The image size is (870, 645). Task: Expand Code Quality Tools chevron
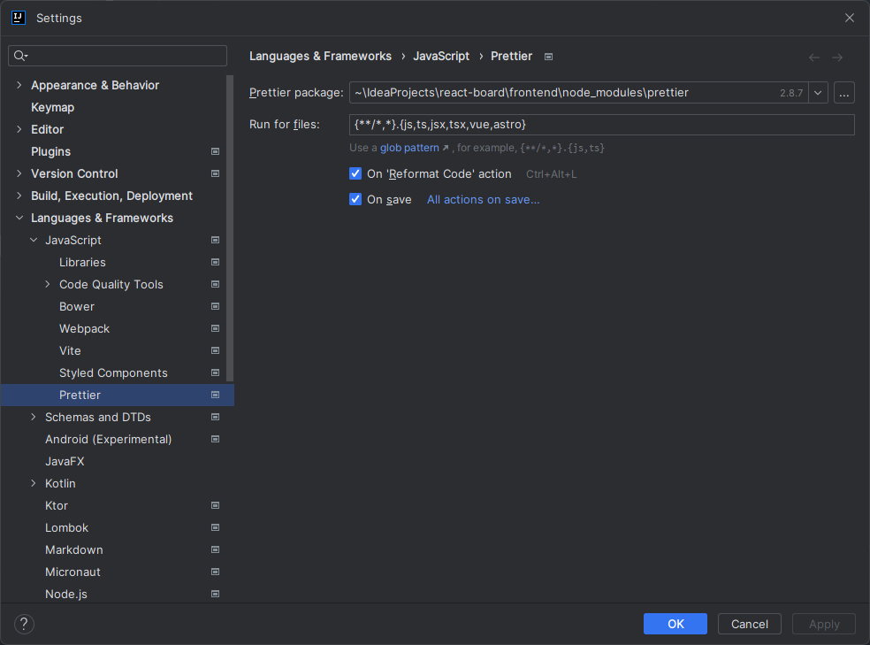[x=48, y=284]
